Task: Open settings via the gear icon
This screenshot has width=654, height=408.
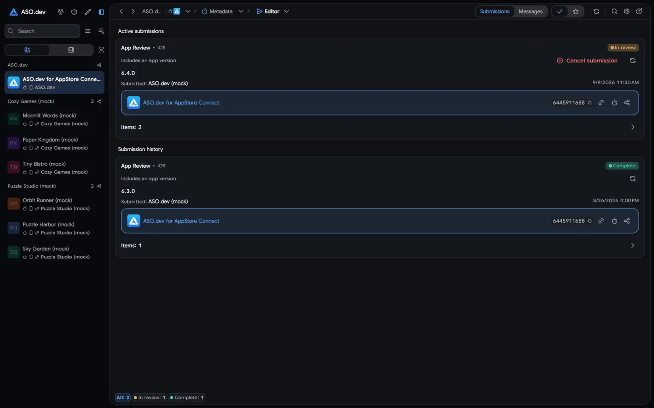Action: [x=627, y=11]
